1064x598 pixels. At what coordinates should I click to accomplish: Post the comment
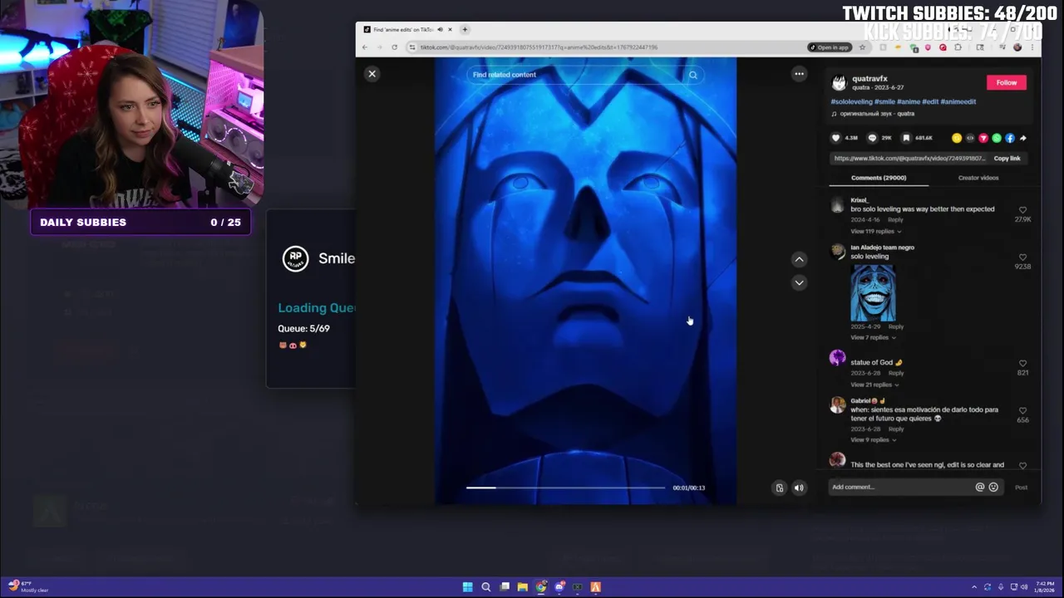1021,487
